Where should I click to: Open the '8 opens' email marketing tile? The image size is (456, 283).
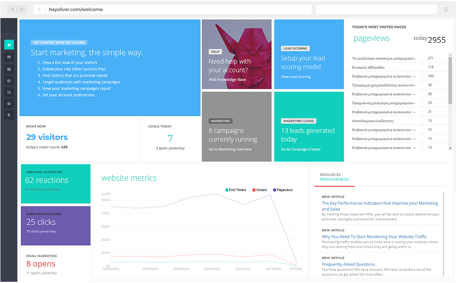pyautogui.click(x=55, y=265)
